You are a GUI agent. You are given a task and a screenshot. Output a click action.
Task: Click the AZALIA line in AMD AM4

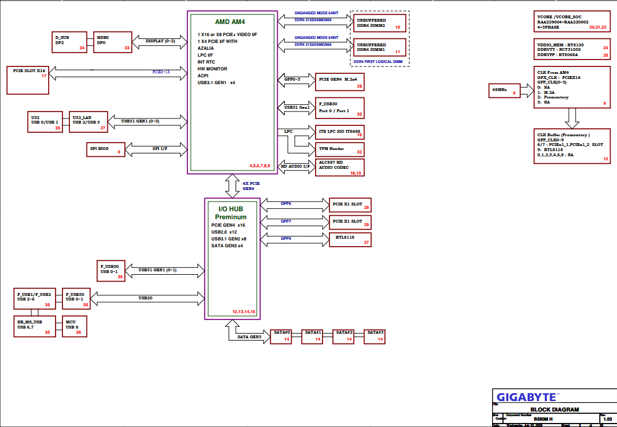coord(206,48)
